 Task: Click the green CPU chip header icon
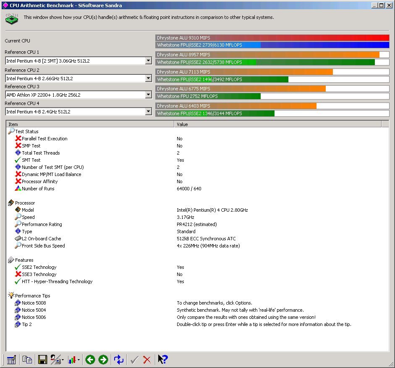point(12,19)
